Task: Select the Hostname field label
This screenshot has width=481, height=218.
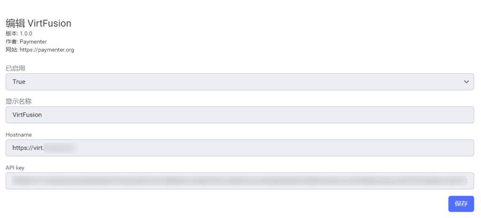Action: click(x=19, y=135)
